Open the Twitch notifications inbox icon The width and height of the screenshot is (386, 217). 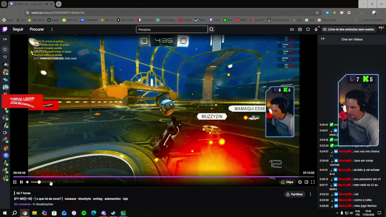pos(300,29)
